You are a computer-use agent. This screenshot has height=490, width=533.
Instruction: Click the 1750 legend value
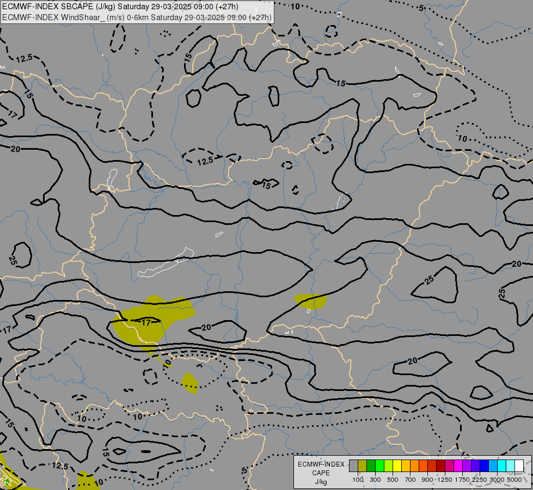point(462,480)
